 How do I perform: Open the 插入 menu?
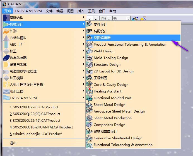81,11
